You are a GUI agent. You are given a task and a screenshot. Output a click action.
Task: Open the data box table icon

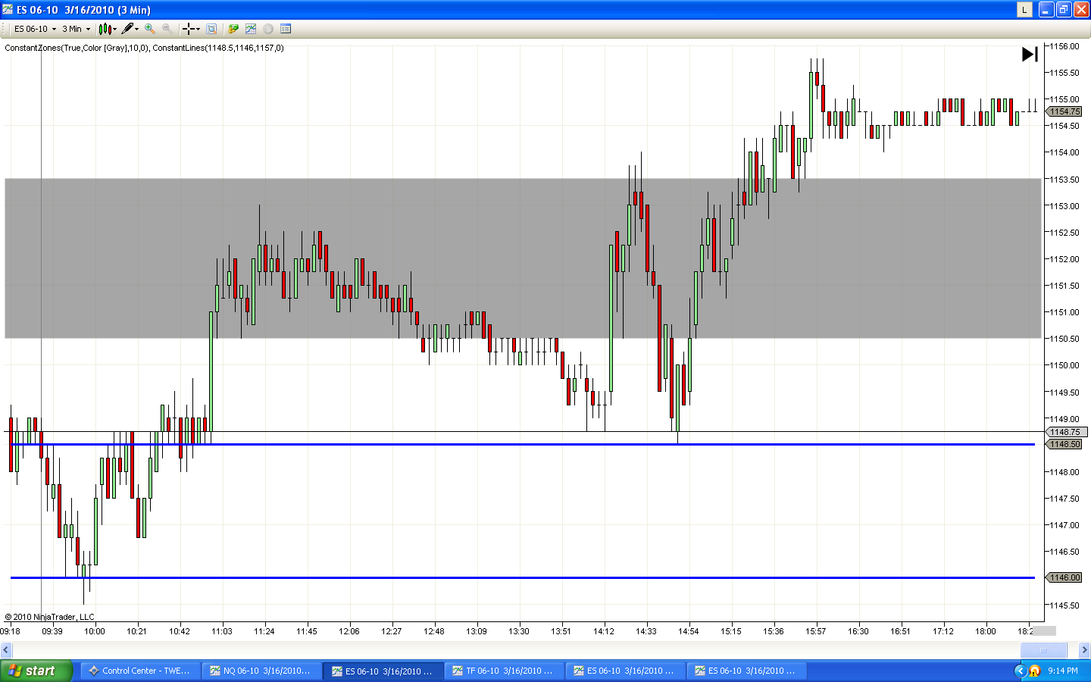coord(286,29)
